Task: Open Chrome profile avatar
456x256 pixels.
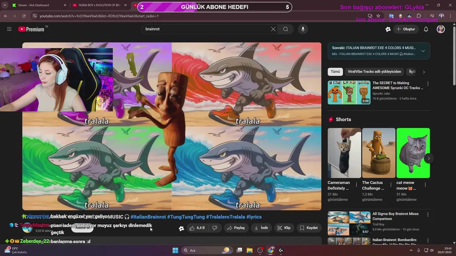Action: click(441, 16)
